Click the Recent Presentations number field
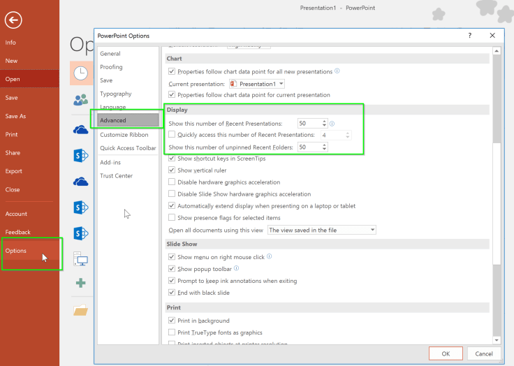 pos(308,124)
